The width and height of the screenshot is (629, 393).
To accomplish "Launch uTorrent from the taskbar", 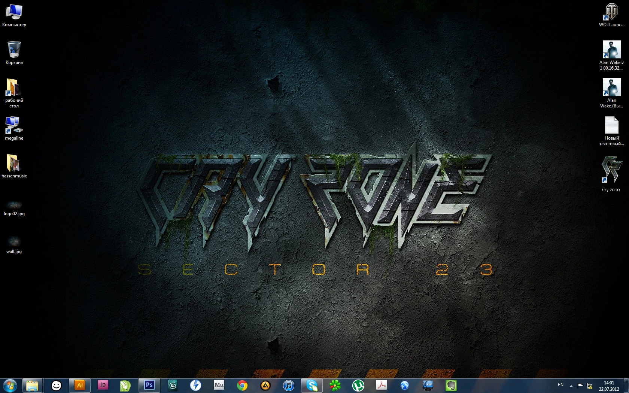I will coord(358,386).
